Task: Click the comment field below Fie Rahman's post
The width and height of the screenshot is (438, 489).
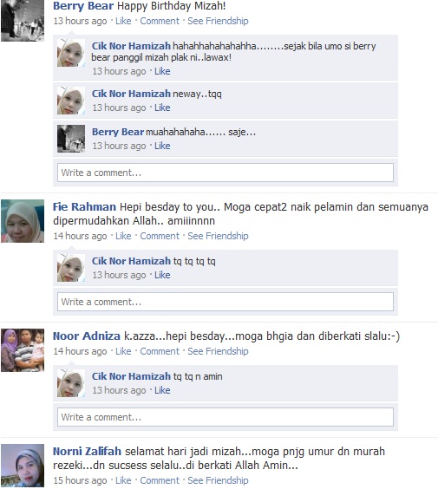Action: pyautogui.click(x=226, y=302)
